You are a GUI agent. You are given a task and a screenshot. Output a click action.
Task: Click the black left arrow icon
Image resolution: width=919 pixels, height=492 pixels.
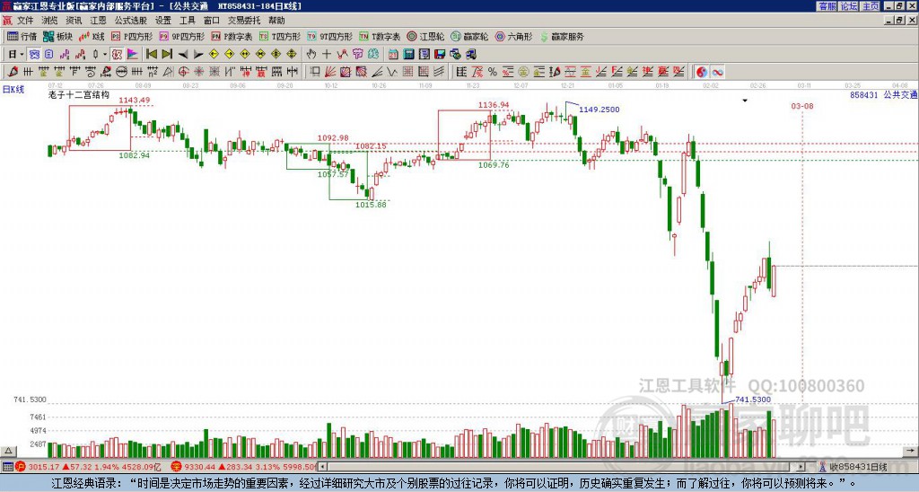coord(183,54)
